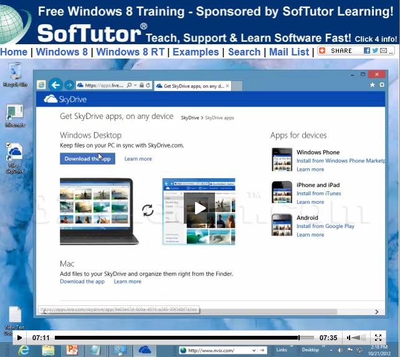
Task: Open IE favorites star
Action: [373, 85]
